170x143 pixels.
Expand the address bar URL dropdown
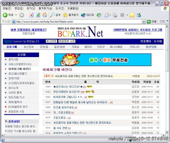click(143, 21)
